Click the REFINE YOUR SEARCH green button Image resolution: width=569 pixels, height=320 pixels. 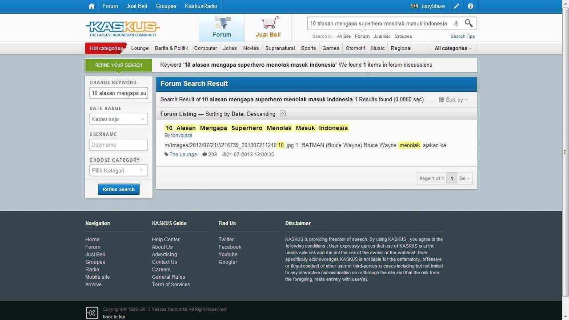pyautogui.click(x=118, y=65)
